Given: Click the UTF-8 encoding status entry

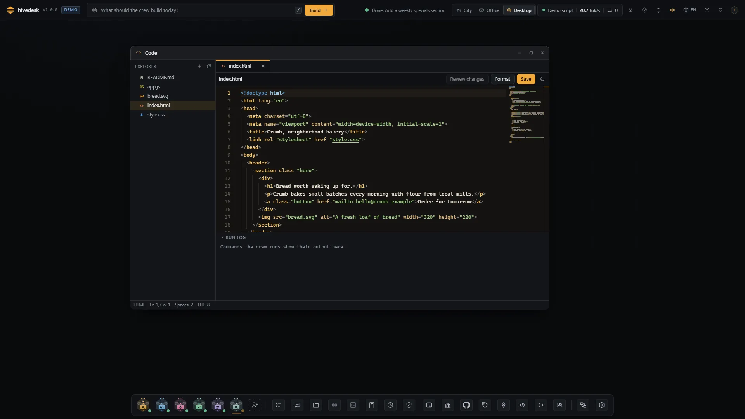Looking at the screenshot, I should click(204, 305).
